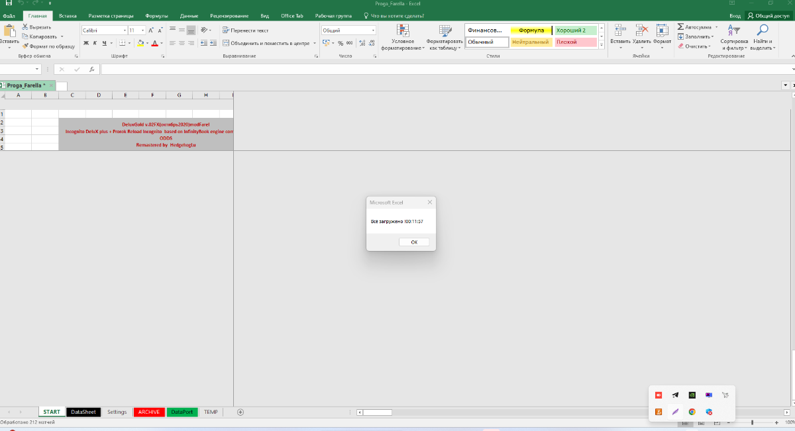The width and height of the screenshot is (795, 431).
Task: Click the Insert Function fx icon
Action: click(91, 69)
